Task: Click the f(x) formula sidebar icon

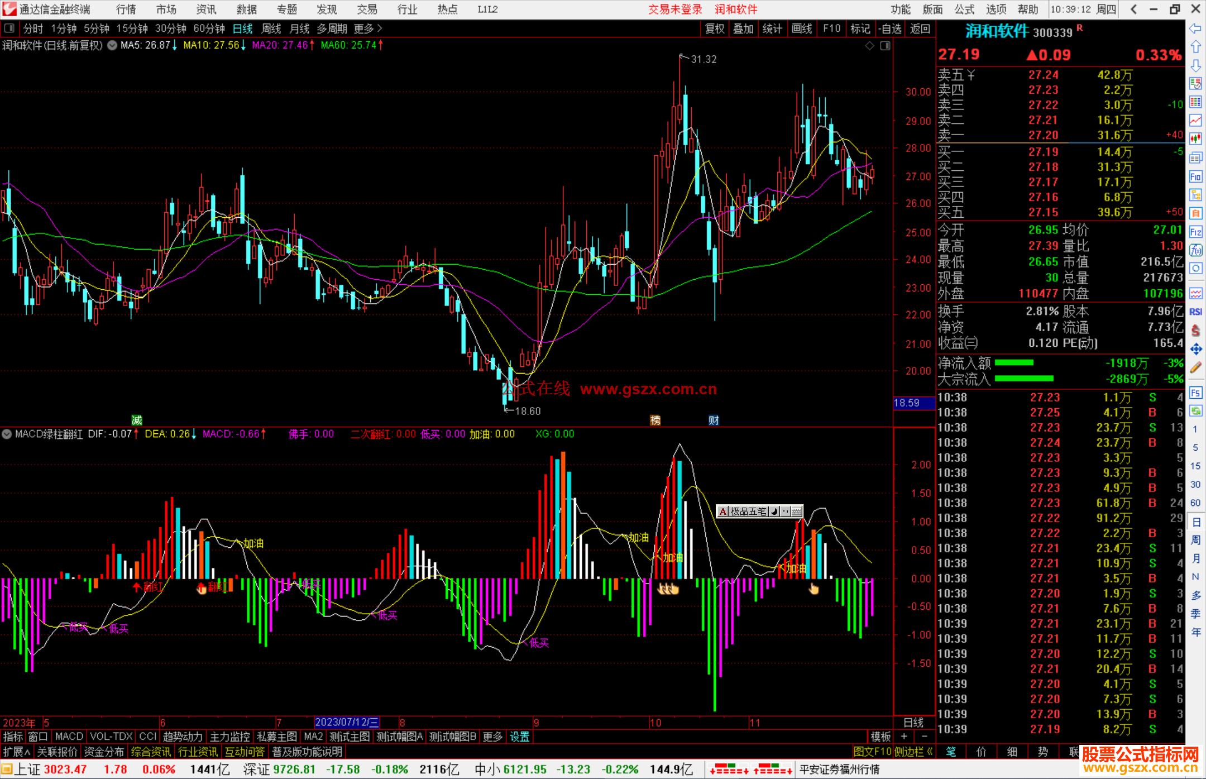Action: 1195,250
